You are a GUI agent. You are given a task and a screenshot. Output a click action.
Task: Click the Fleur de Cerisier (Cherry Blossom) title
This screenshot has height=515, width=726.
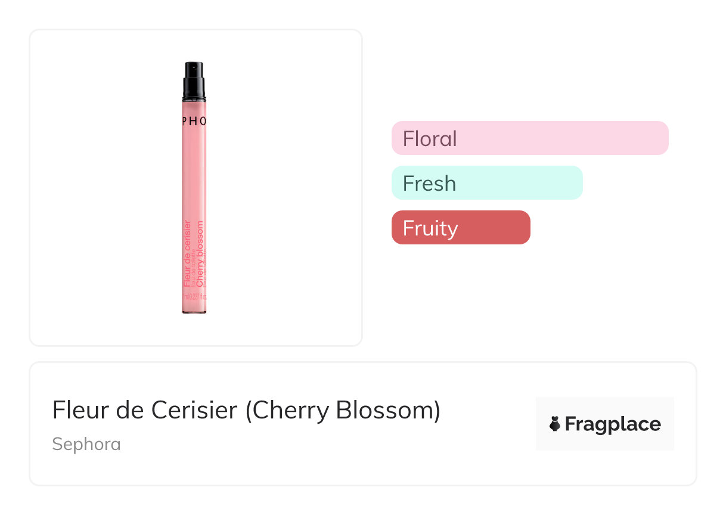(246, 411)
